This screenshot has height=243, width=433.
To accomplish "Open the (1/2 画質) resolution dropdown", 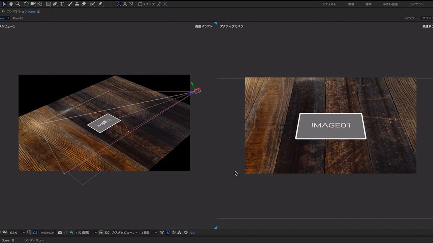I will [87, 233].
